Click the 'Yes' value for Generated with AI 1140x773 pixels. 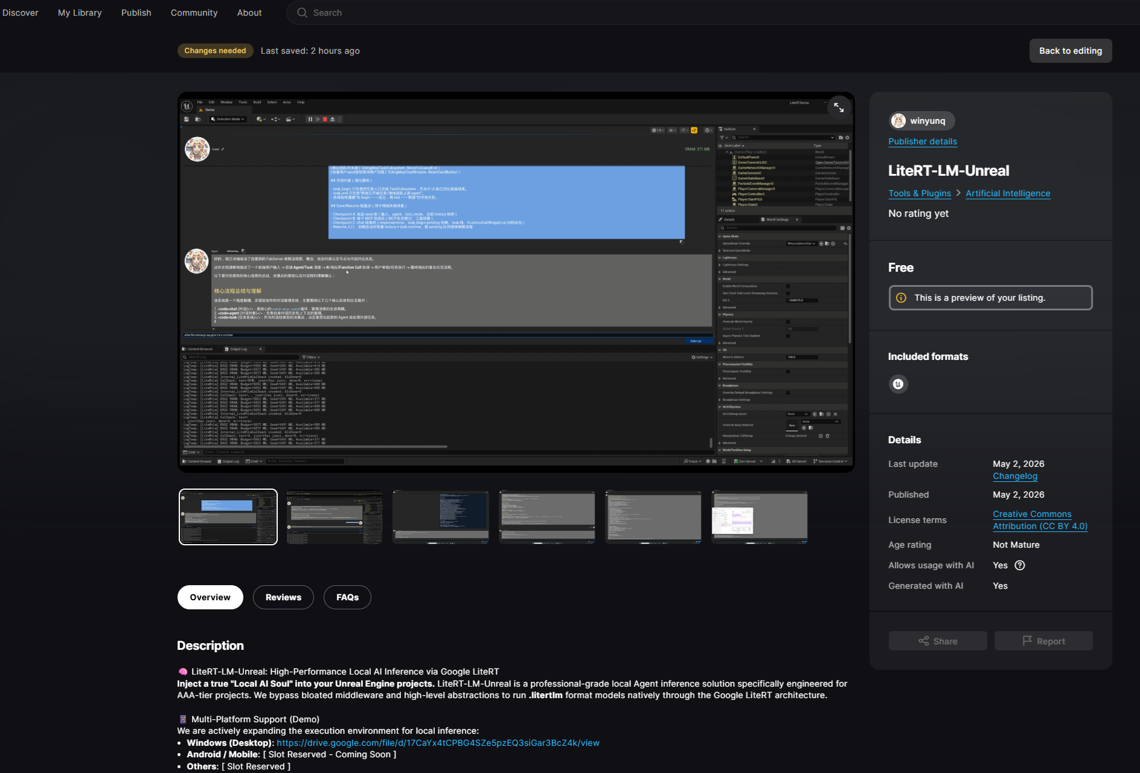pos(1001,586)
